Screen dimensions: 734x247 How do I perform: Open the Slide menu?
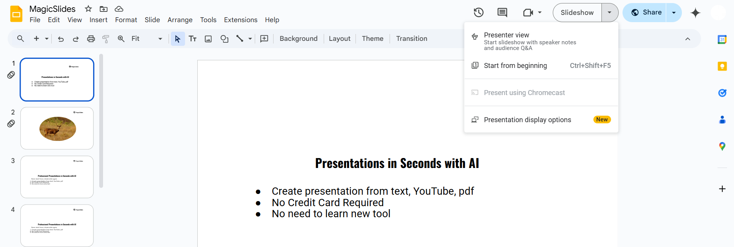coord(152,20)
